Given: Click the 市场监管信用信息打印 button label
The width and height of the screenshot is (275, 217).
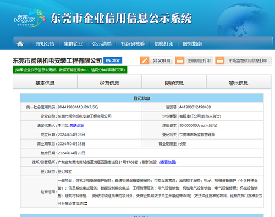Looking at the screenshot, I should pos(248,60).
